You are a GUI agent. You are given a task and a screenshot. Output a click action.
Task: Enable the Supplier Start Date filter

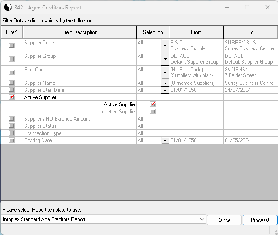click(x=12, y=90)
